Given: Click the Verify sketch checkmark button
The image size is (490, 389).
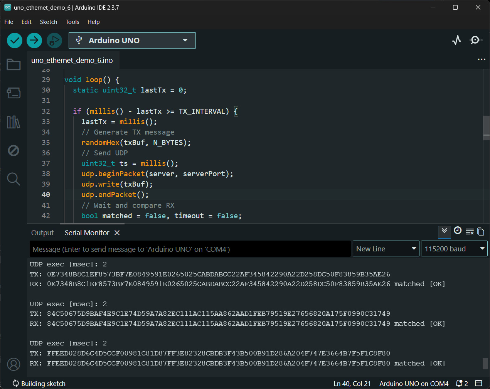Looking at the screenshot, I should click(15, 40).
